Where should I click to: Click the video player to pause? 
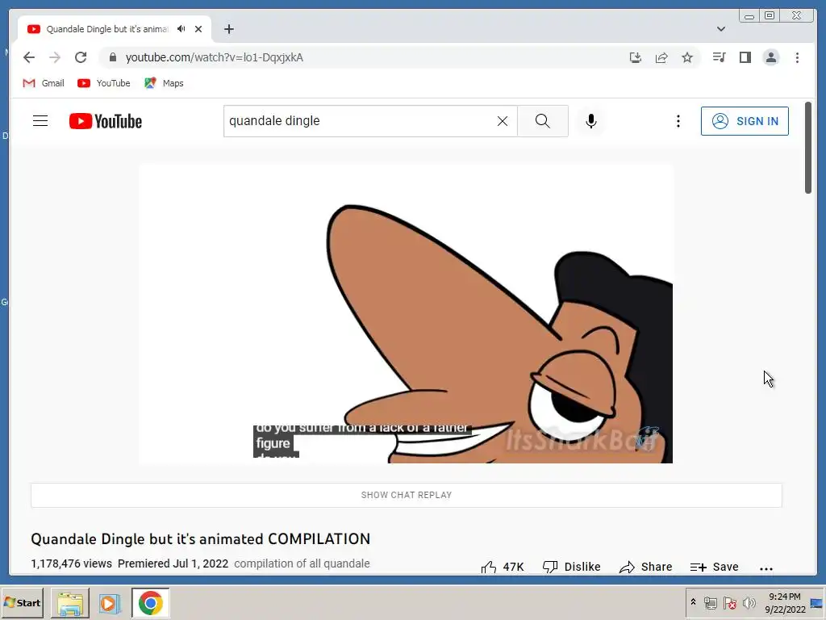(x=406, y=314)
